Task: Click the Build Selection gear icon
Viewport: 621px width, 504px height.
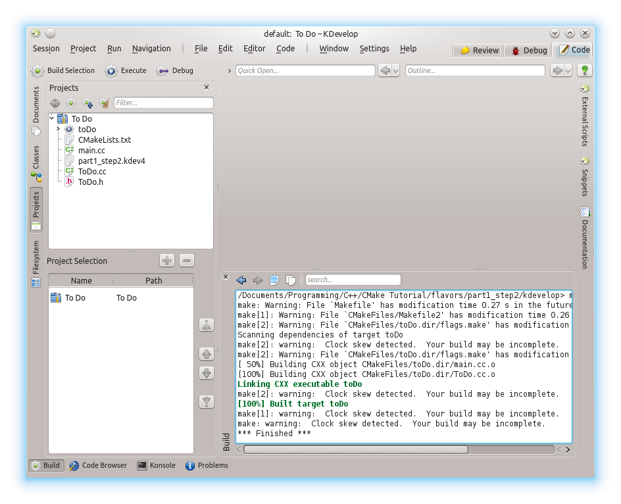Action: point(37,70)
